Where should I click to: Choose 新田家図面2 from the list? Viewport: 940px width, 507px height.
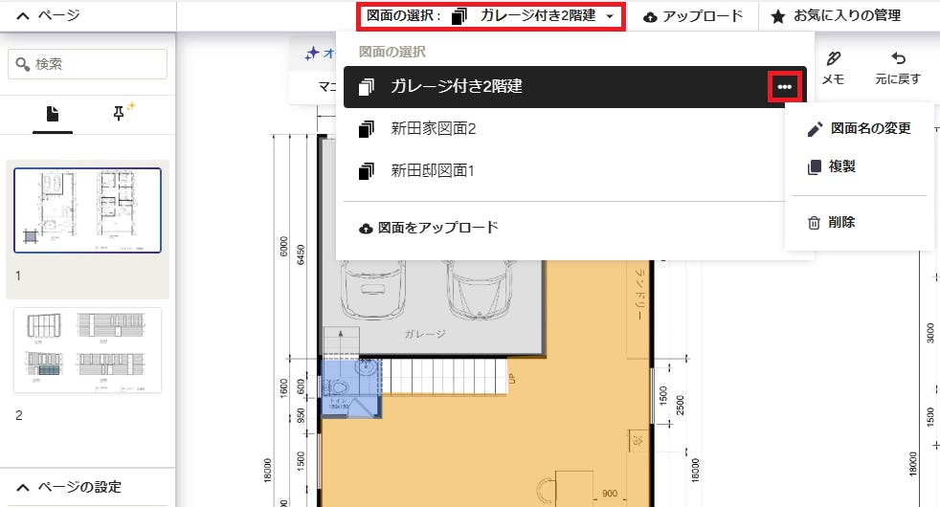(x=433, y=128)
